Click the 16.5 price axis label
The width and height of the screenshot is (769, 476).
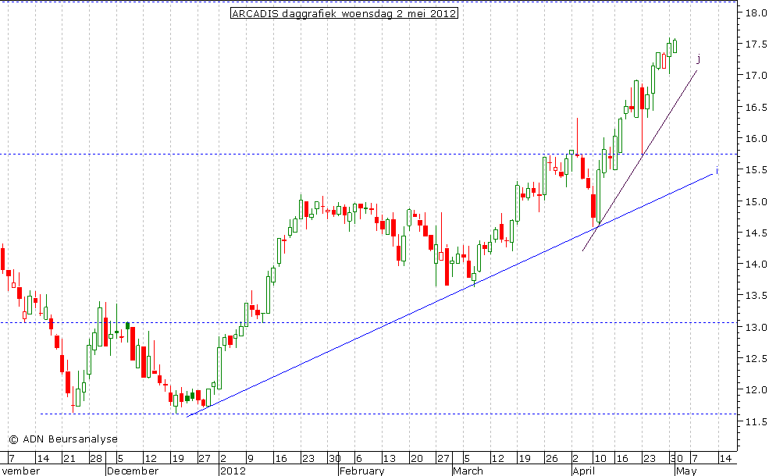point(756,108)
